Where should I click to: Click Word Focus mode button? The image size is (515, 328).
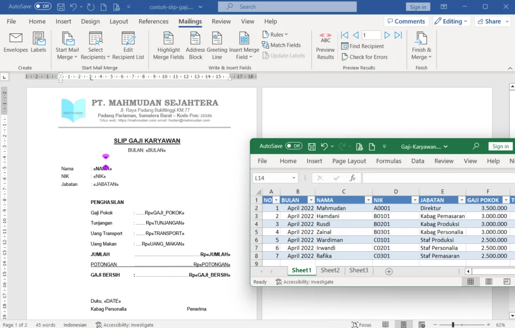(x=361, y=324)
